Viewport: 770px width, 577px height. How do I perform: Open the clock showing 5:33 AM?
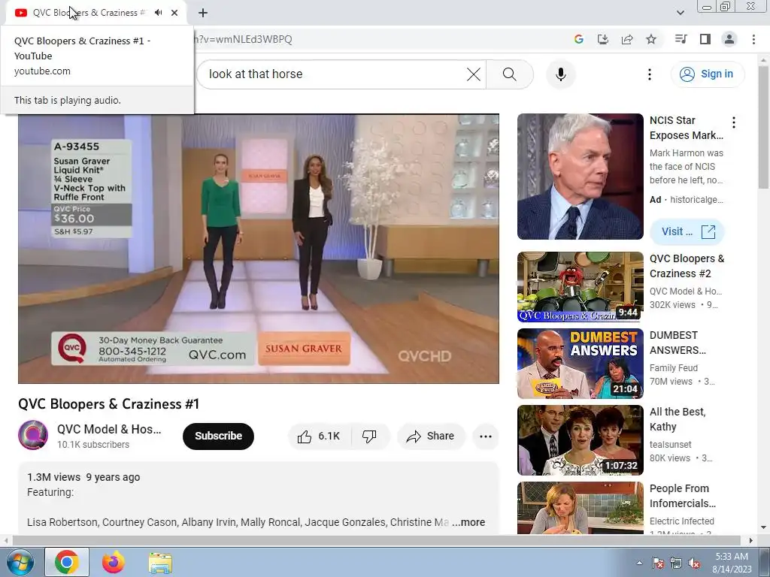click(732, 562)
